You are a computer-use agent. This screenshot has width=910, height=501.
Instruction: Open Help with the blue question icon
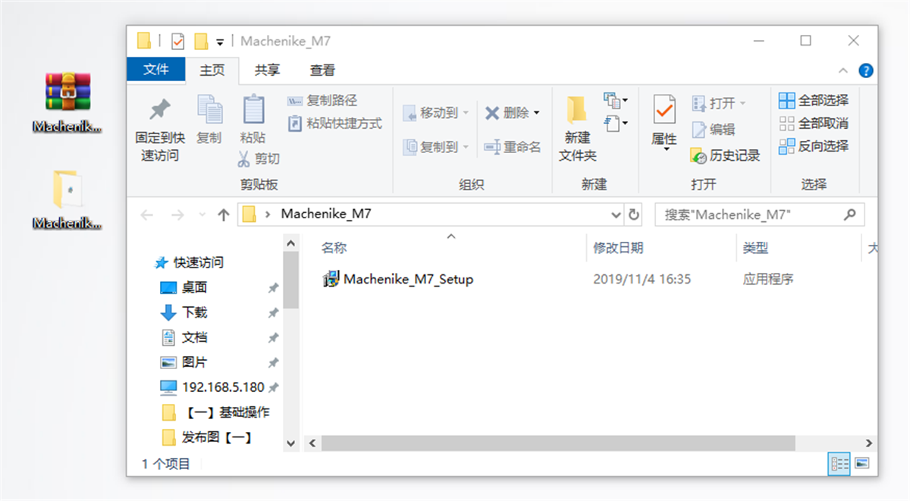click(x=865, y=70)
